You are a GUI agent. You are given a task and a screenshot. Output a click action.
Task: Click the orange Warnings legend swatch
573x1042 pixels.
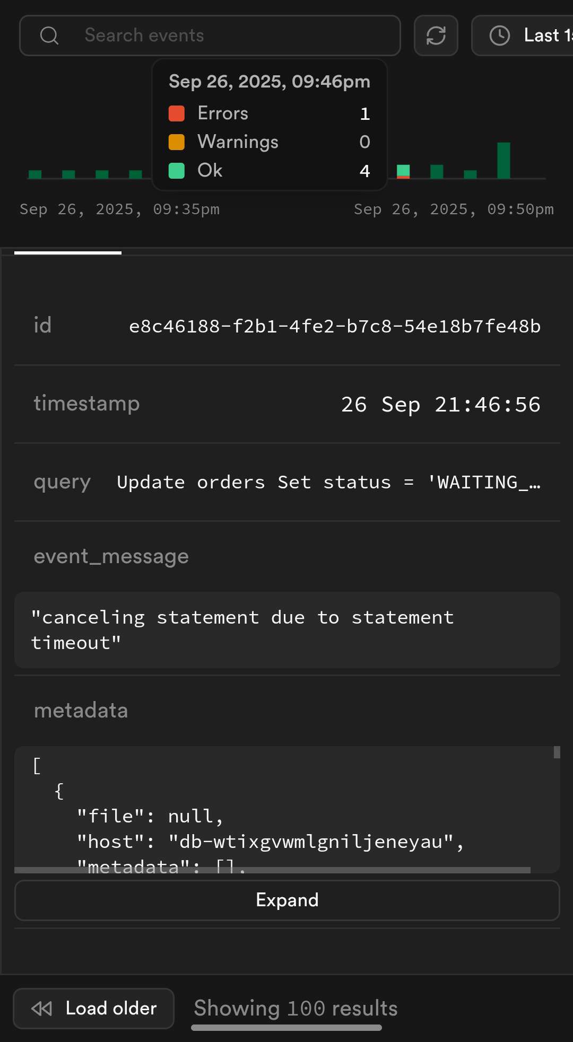176,142
